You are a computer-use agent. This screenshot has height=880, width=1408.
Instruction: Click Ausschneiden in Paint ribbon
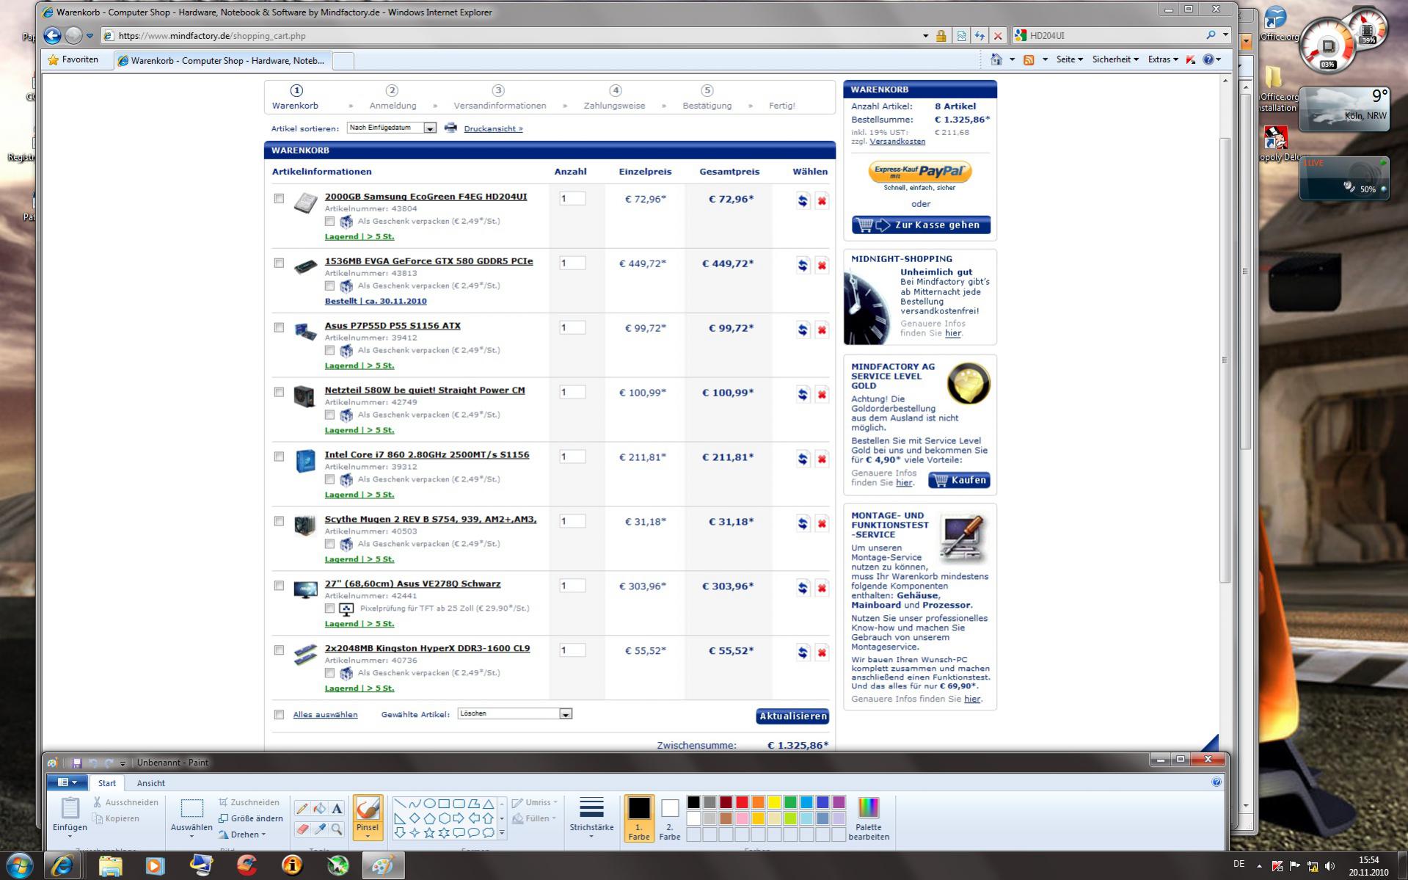(x=125, y=802)
